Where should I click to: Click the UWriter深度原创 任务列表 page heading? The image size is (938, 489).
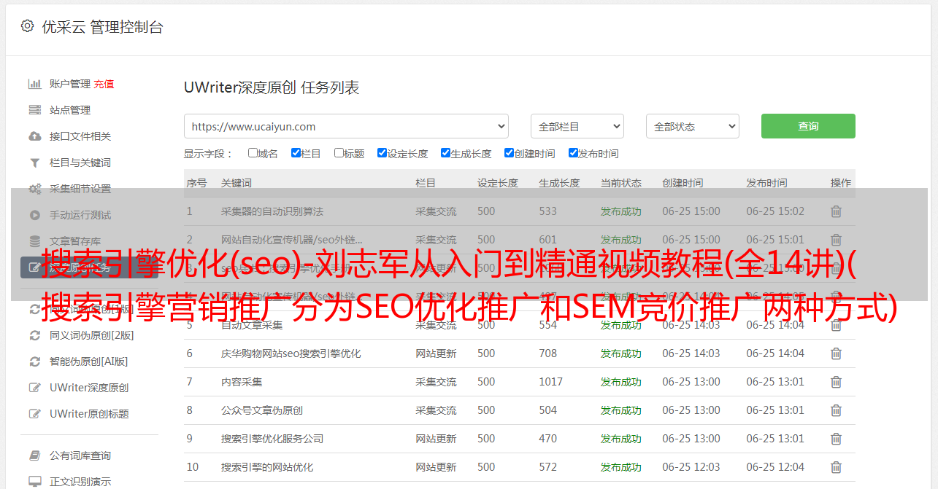pos(272,87)
